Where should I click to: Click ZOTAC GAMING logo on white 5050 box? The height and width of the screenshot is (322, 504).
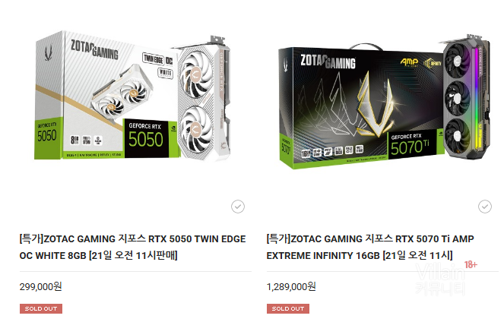point(94,50)
